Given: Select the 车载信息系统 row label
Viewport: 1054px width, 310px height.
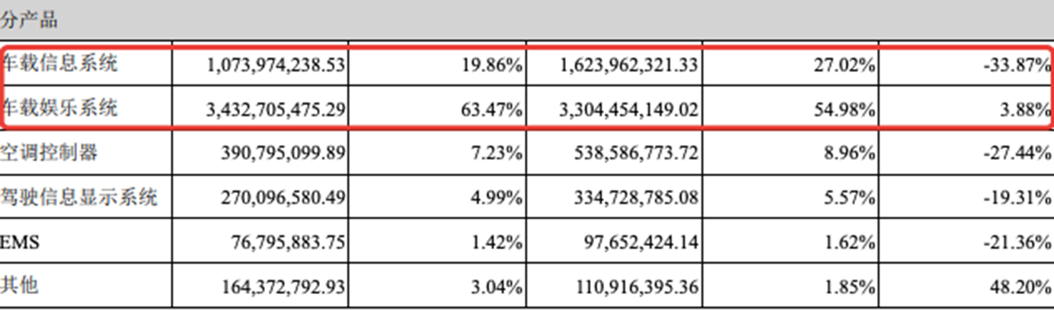Looking at the screenshot, I should 60,65.
